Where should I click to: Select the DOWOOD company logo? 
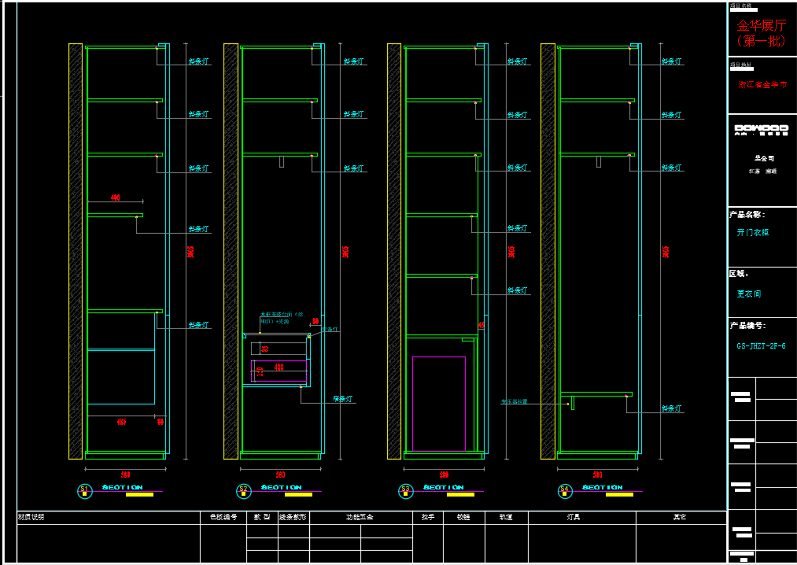761,130
